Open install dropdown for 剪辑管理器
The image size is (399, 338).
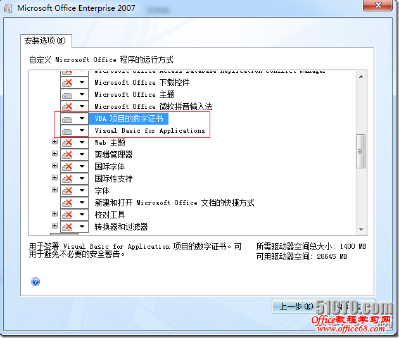(x=82, y=154)
